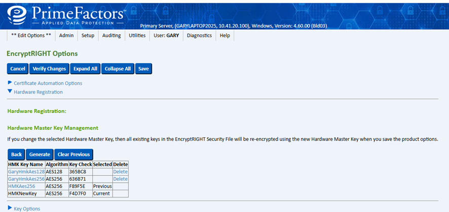Open the ** Edit Options ** menu tab

pos(31,36)
